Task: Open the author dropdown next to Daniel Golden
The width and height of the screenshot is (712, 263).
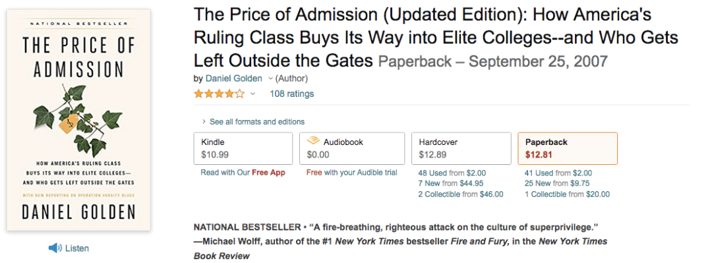Action: tap(270, 78)
